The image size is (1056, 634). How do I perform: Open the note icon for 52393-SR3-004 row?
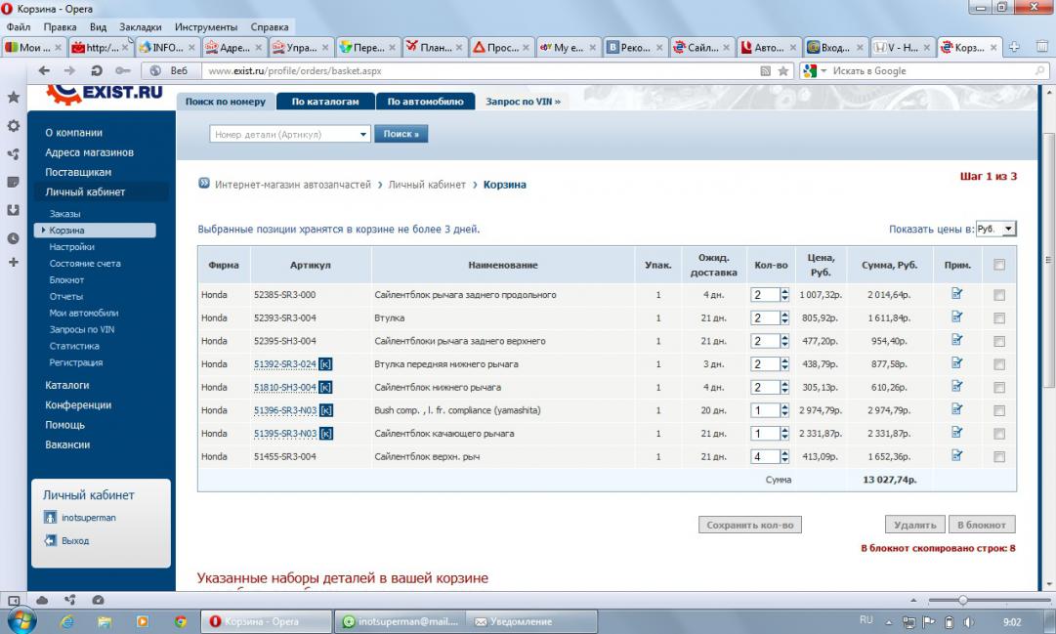point(956,317)
